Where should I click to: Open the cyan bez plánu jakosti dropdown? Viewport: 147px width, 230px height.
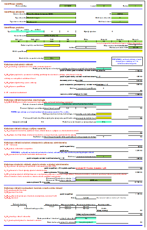point(86,222)
